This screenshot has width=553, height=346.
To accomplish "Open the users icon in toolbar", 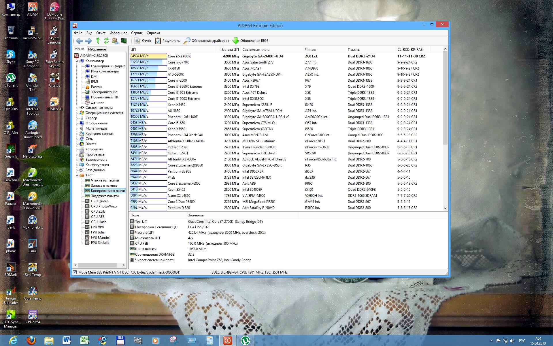I will click(x=115, y=41).
